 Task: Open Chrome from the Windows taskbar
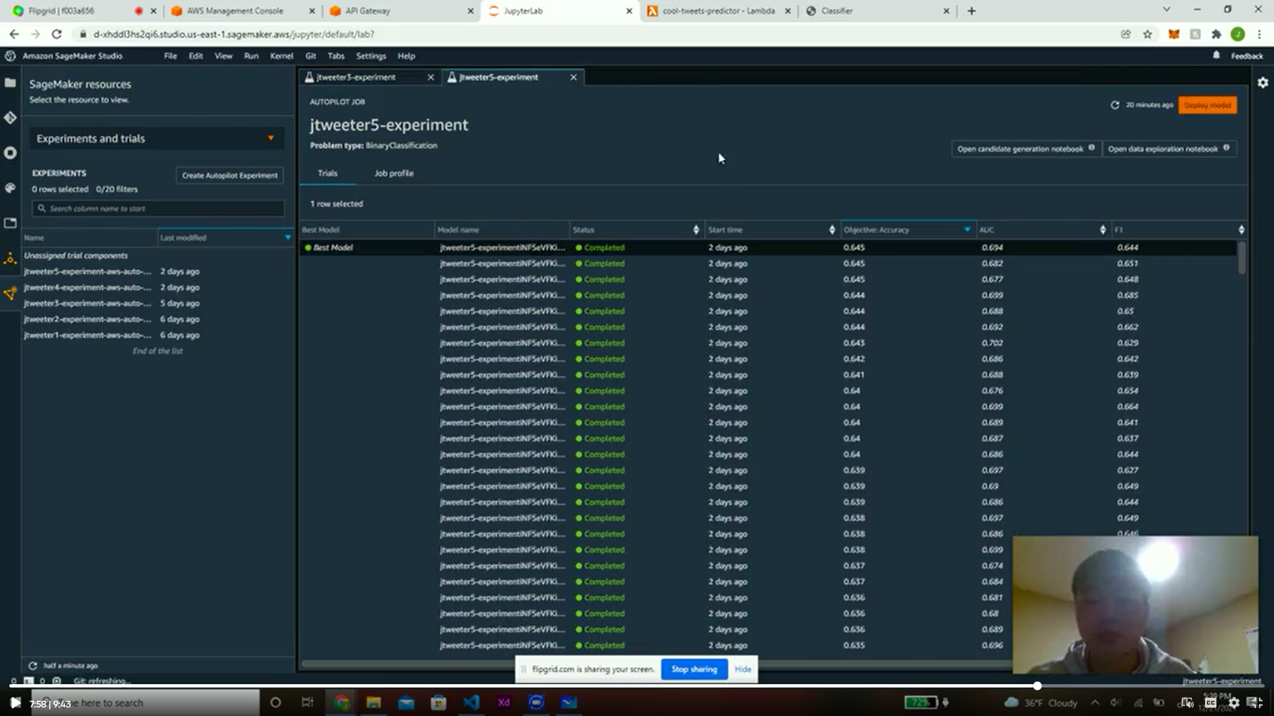[x=341, y=703]
